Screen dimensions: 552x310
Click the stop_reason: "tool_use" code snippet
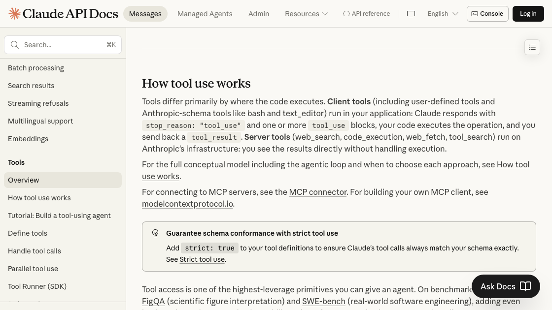point(193,125)
